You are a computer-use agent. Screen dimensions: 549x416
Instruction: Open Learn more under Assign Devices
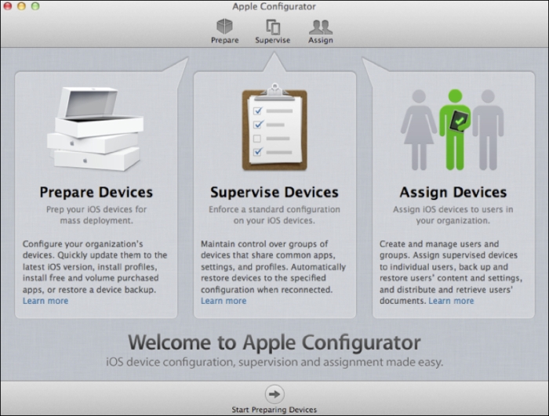451,301
